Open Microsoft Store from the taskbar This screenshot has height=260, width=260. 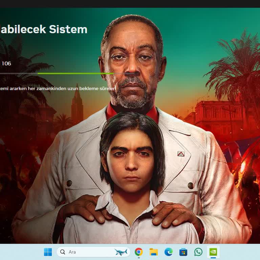[x=183, y=252]
